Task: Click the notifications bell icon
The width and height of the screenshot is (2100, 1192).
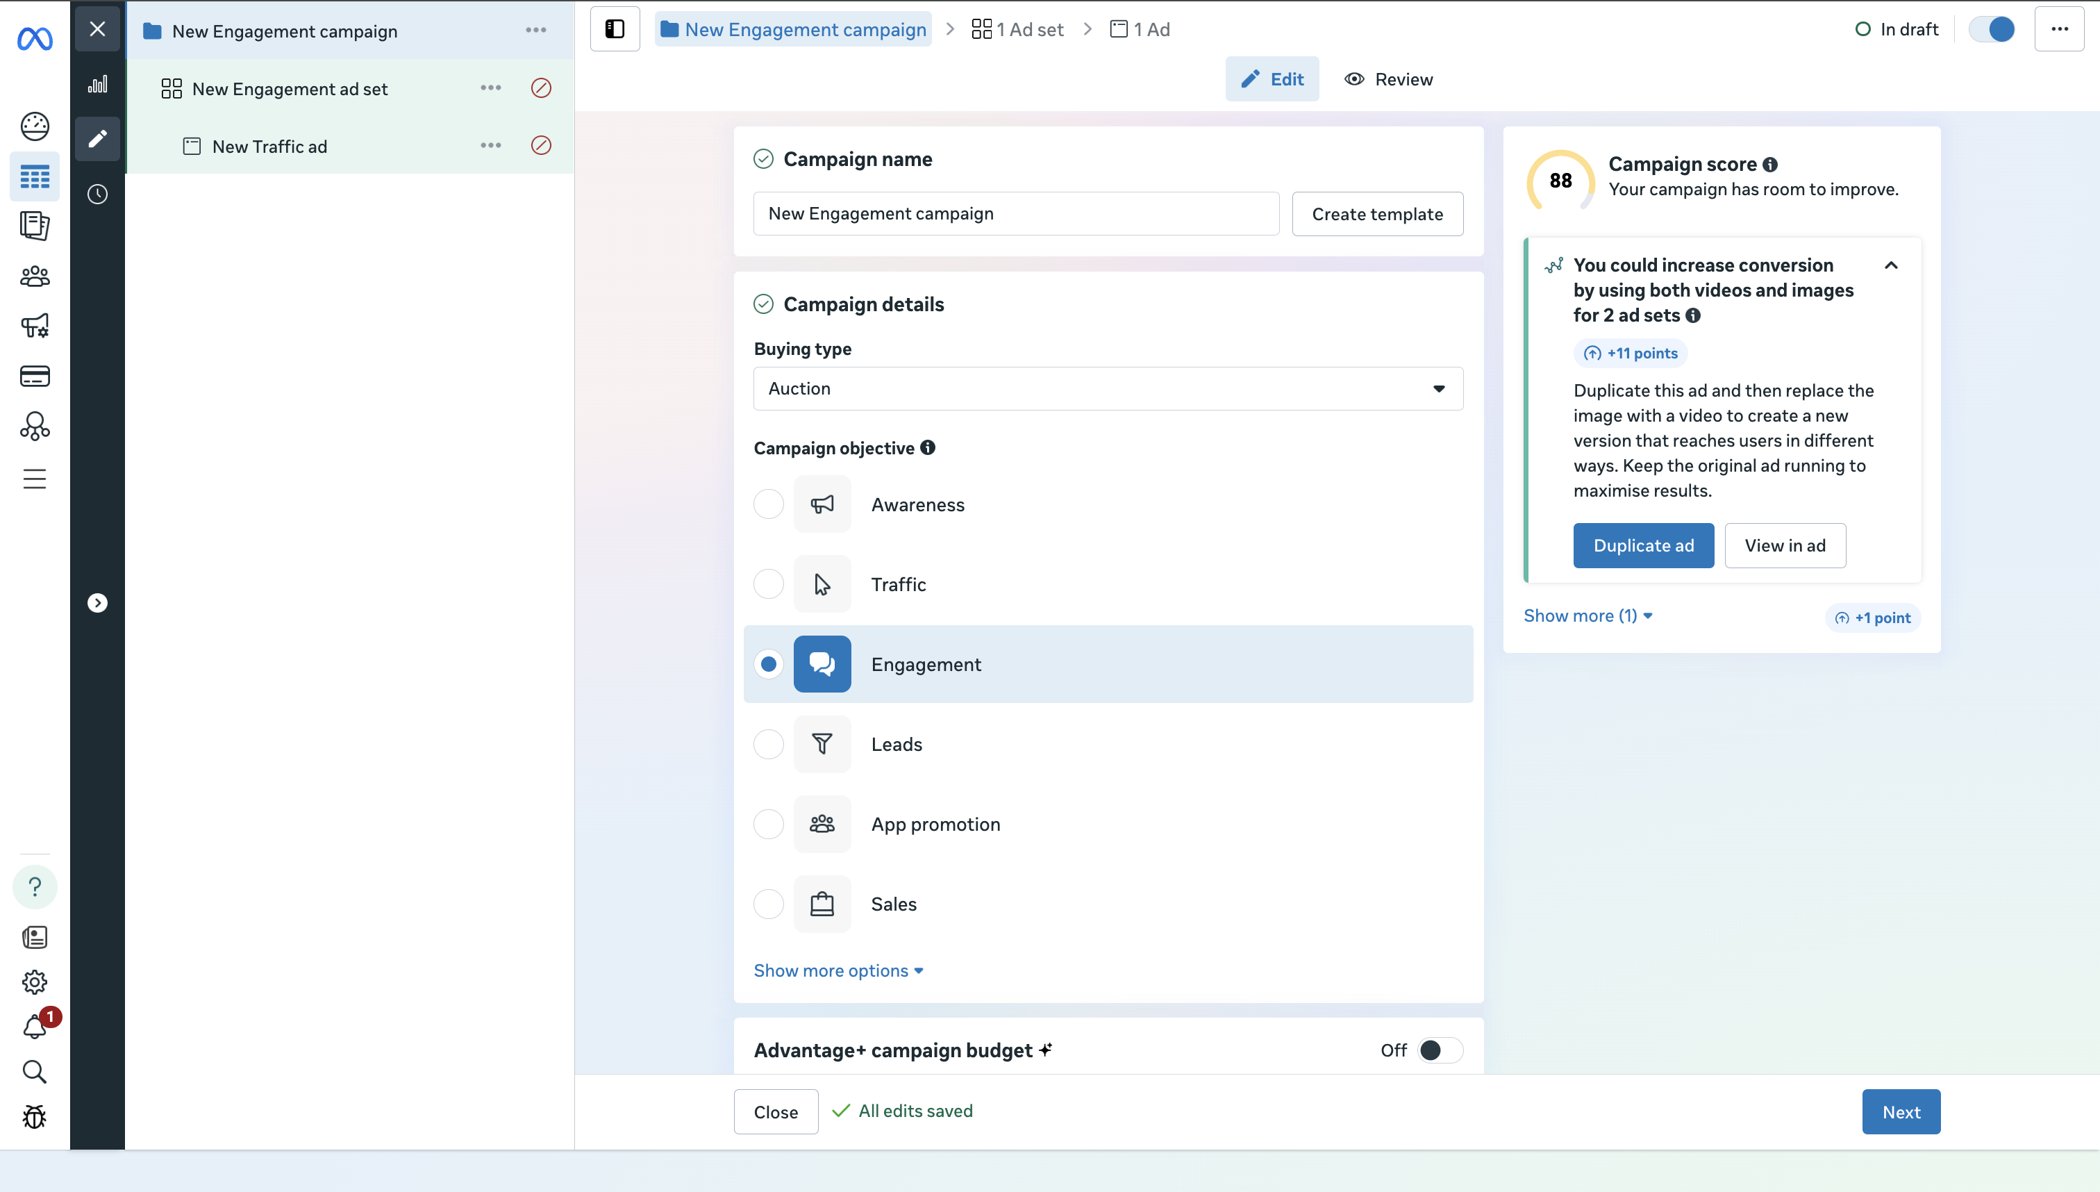Action: click(x=34, y=1027)
